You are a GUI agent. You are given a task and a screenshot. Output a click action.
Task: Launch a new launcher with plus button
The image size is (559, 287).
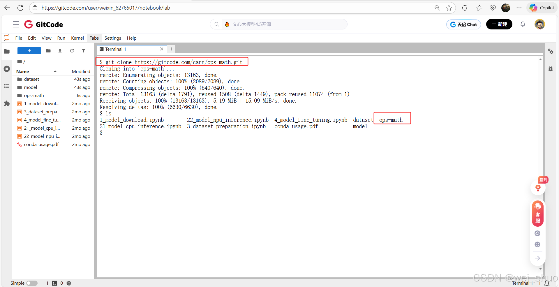[x=29, y=51]
